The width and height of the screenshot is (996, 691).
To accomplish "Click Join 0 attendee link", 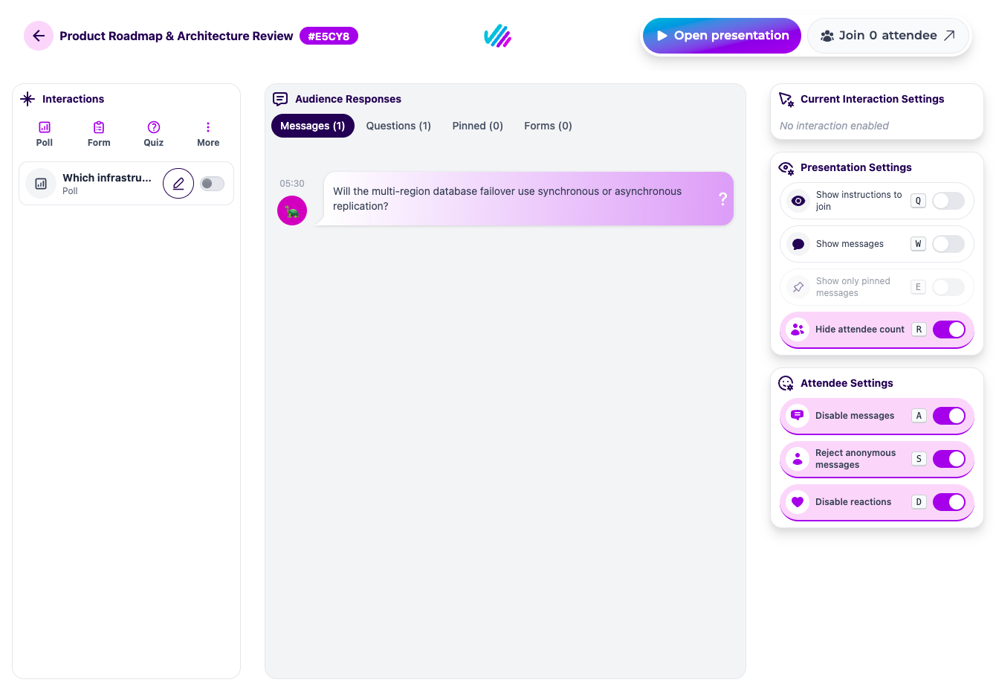I will pos(888,36).
